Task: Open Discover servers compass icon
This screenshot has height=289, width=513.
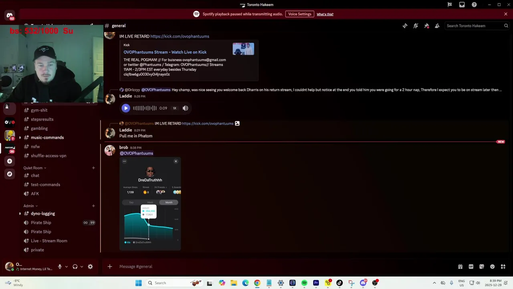Action: (10, 174)
